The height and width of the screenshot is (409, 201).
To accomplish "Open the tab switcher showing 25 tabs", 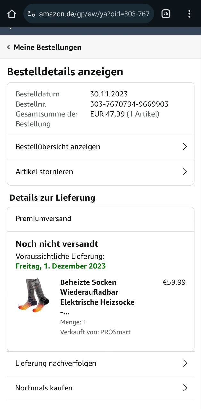I will point(166,14).
